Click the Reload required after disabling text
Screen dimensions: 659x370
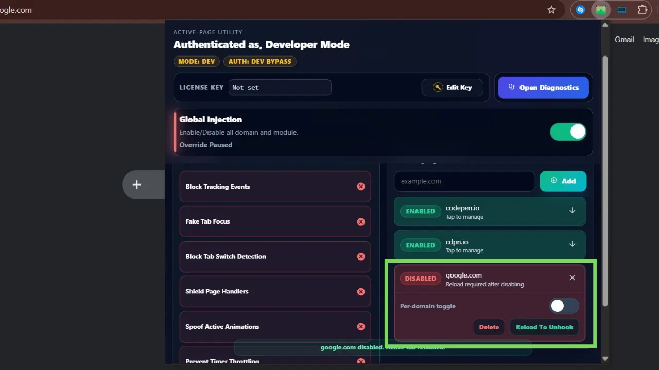[x=484, y=284]
